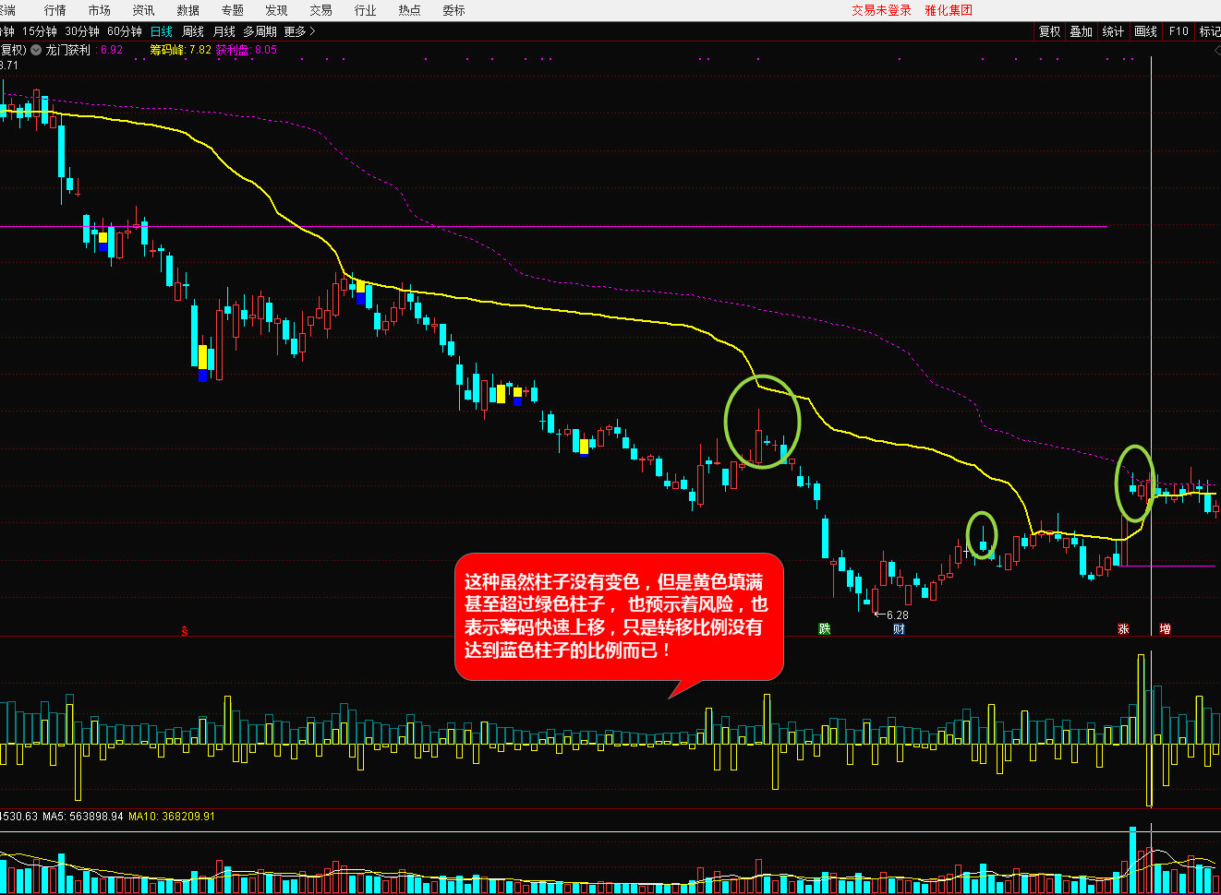Select the 日线 daily chart tab
Screen dimensions: 1221x895
coord(162,31)
